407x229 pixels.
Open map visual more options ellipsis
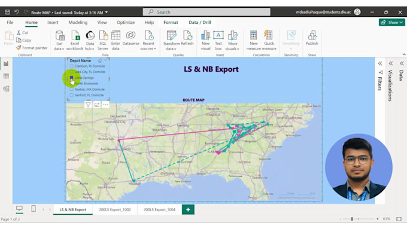(105, 105)
